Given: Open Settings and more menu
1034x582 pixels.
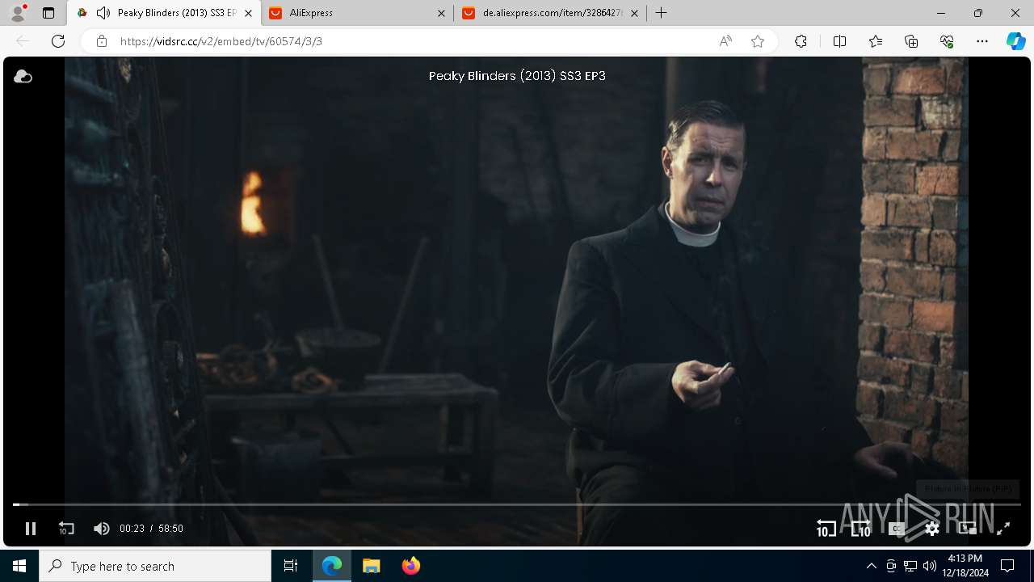Looking at the screenshot, I should [982, 41].
